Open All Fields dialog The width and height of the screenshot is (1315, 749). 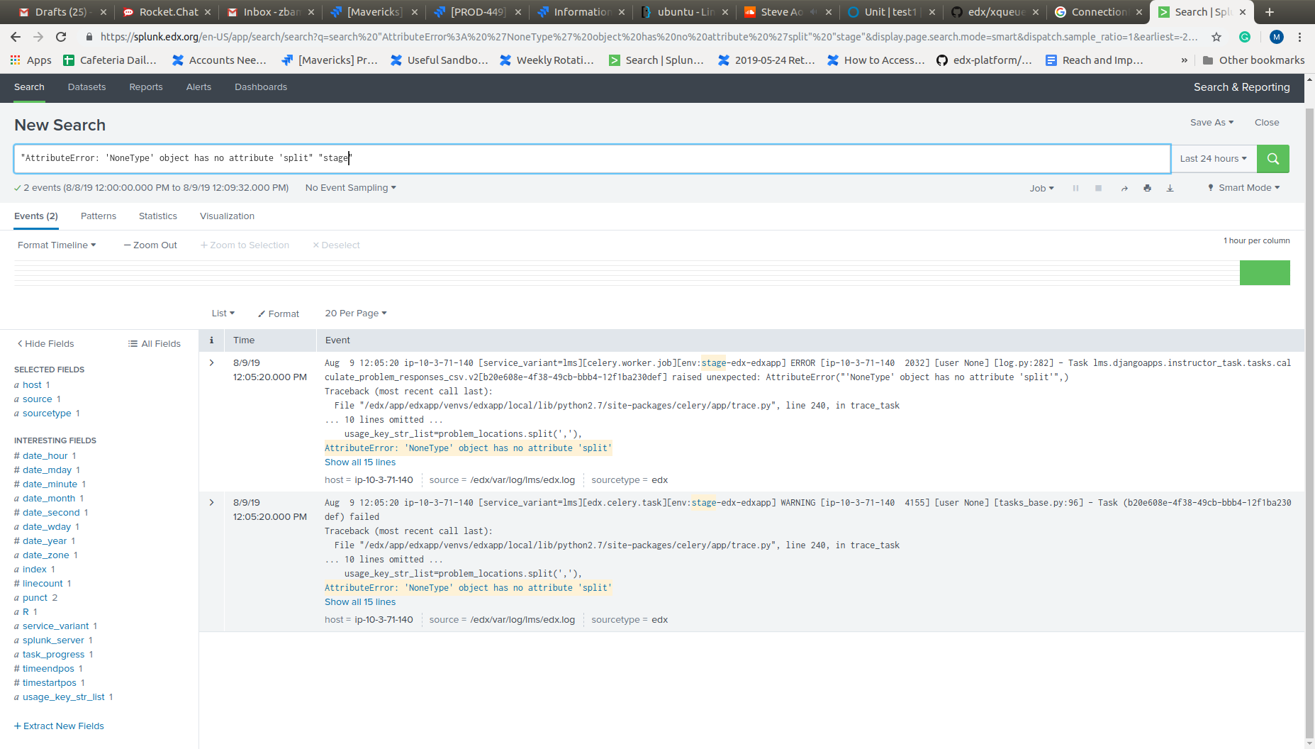click(x=155, y=344)
